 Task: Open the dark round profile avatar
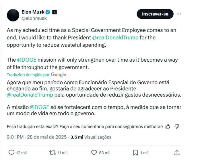[13, 15]
